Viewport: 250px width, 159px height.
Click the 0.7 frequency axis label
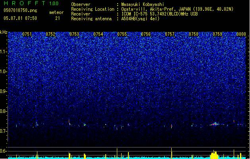pyautogui.click(x=4, y=131)
